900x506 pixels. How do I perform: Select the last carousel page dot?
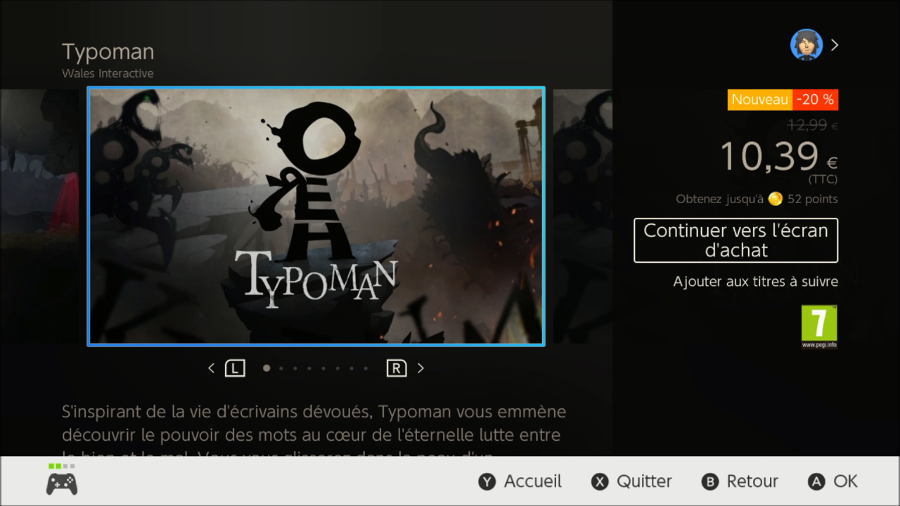(366, 368)
